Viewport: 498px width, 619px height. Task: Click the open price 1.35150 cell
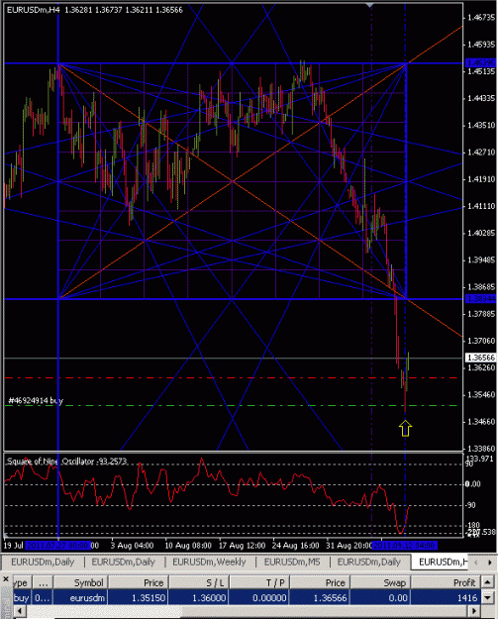[139, 597]
